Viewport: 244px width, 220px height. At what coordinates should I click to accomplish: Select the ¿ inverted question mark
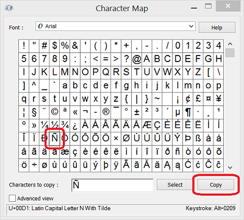point(75,125)
